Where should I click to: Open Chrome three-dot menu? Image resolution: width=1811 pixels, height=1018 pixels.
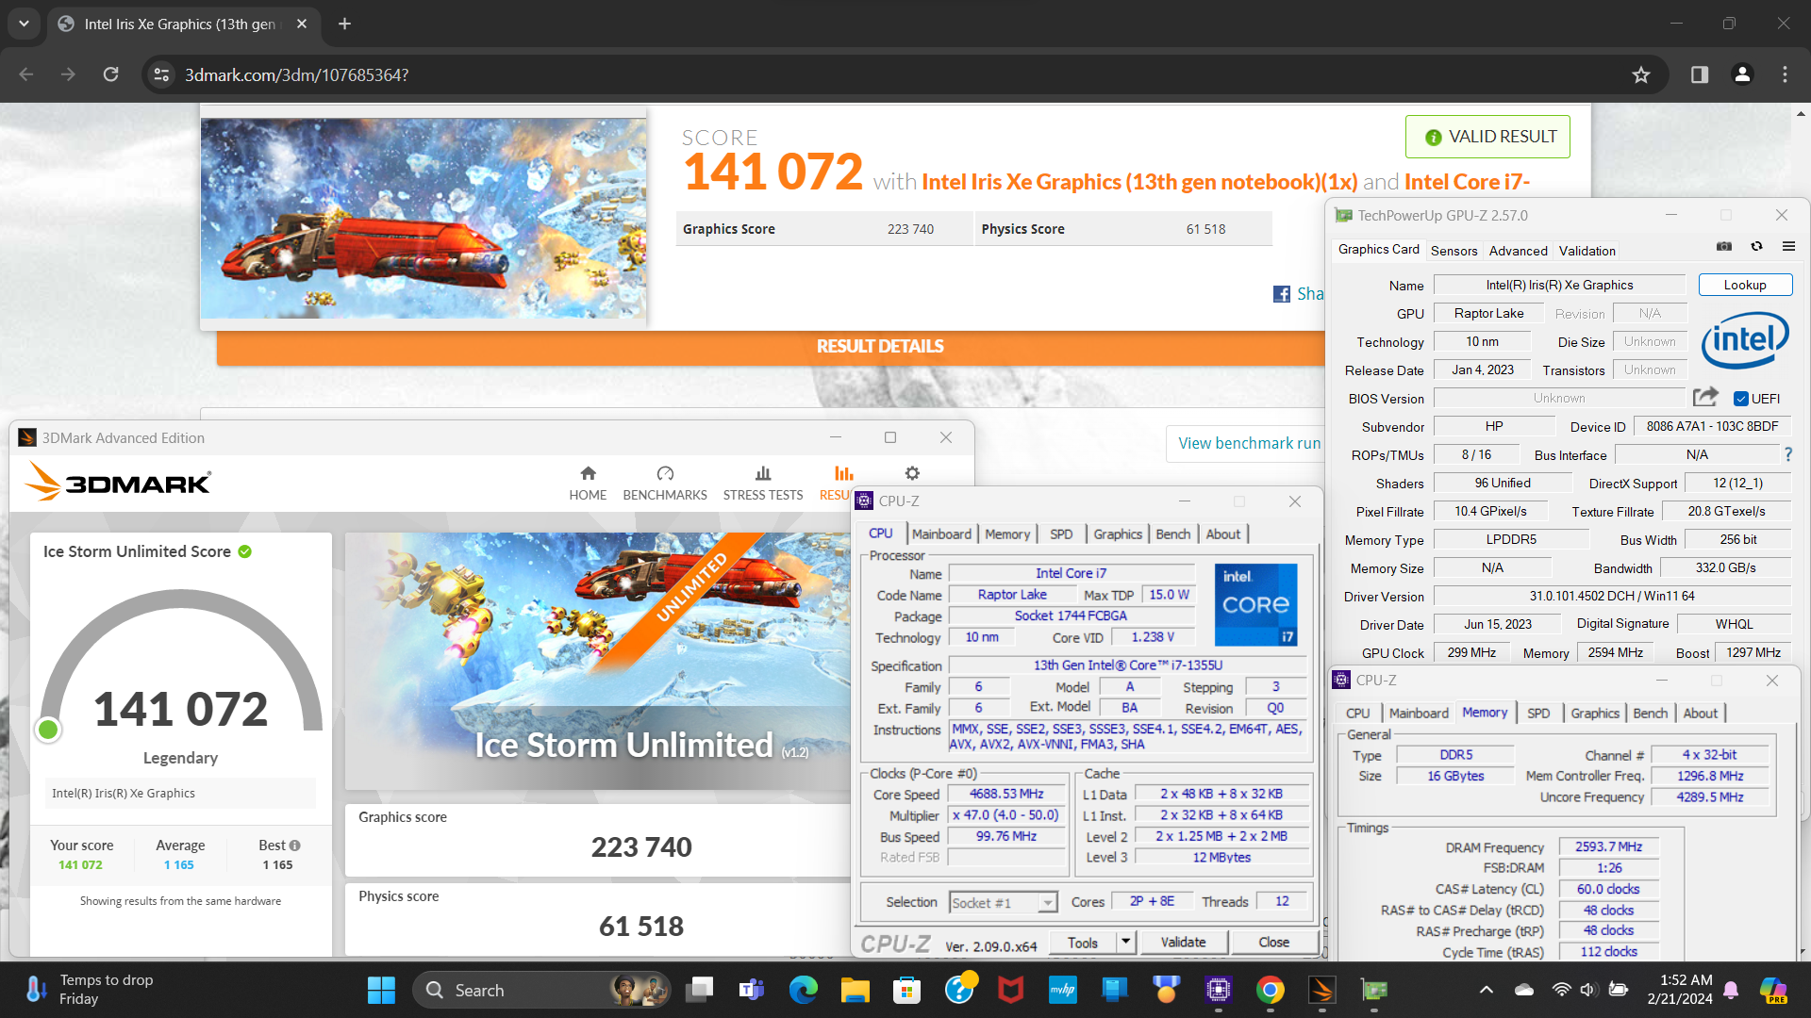(x=1785, y=74)
